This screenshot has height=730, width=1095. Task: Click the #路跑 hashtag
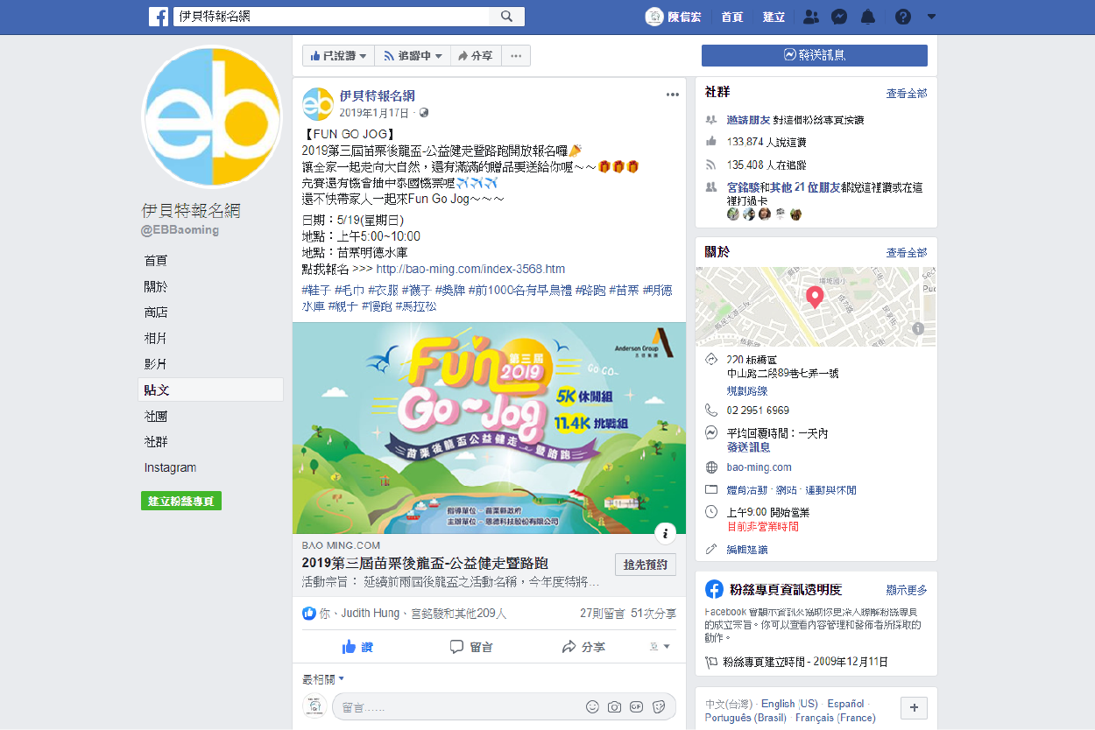[x=590, y=290]
